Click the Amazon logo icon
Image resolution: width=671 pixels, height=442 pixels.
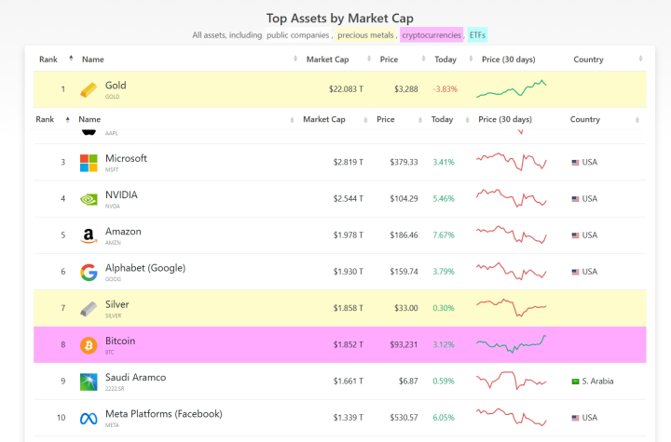(x=89, y=235)
